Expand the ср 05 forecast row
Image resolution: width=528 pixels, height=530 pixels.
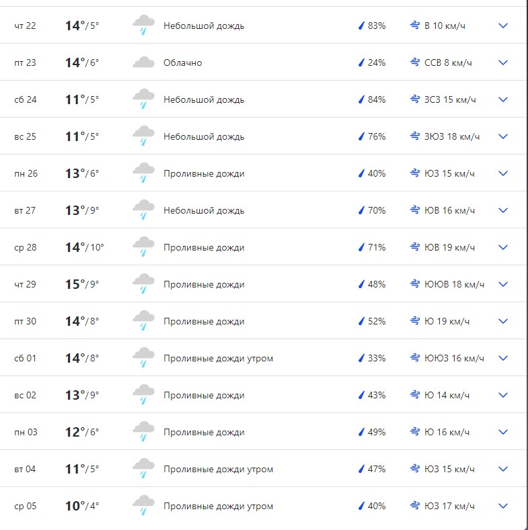coord(503,506)
